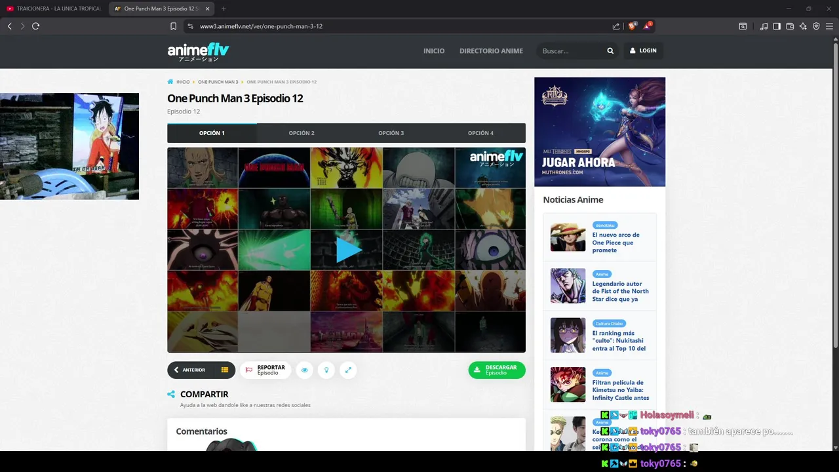Screen dimensions: 839x472
Task: Click the webcam overlay with Luffy poster
Action: coord(69,146)
